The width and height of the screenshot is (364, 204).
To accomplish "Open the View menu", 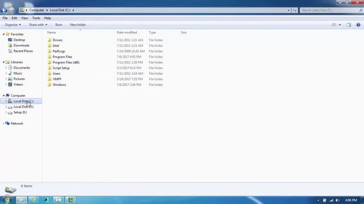I will tap(24, 18).
